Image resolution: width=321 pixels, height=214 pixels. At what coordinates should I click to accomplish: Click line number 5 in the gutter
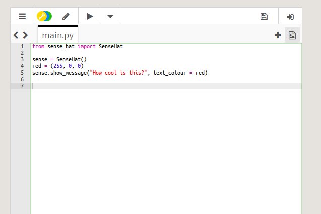click(22, 73)
